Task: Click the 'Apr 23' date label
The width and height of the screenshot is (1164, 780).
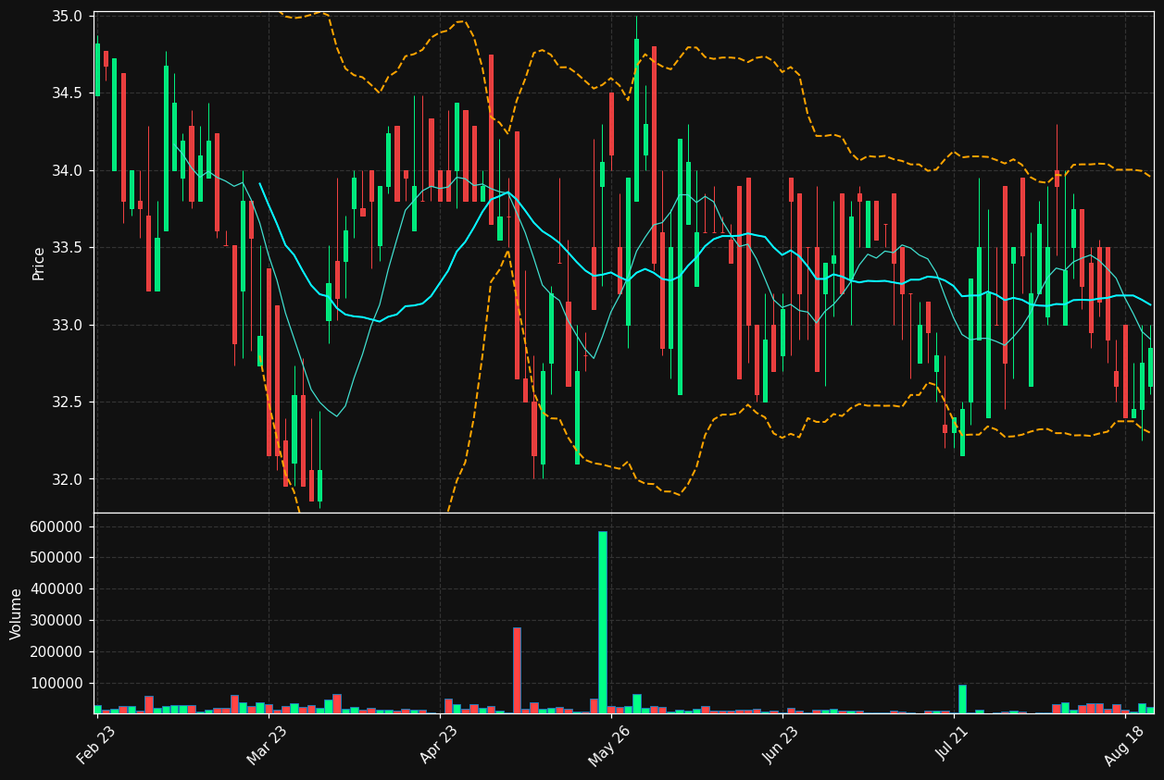Action: [x=440, y=745]
